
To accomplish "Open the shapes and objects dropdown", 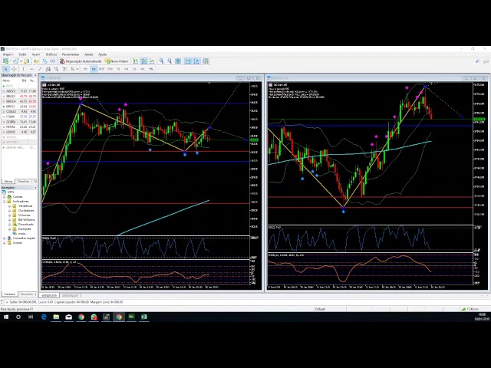I will pos(74,69).
